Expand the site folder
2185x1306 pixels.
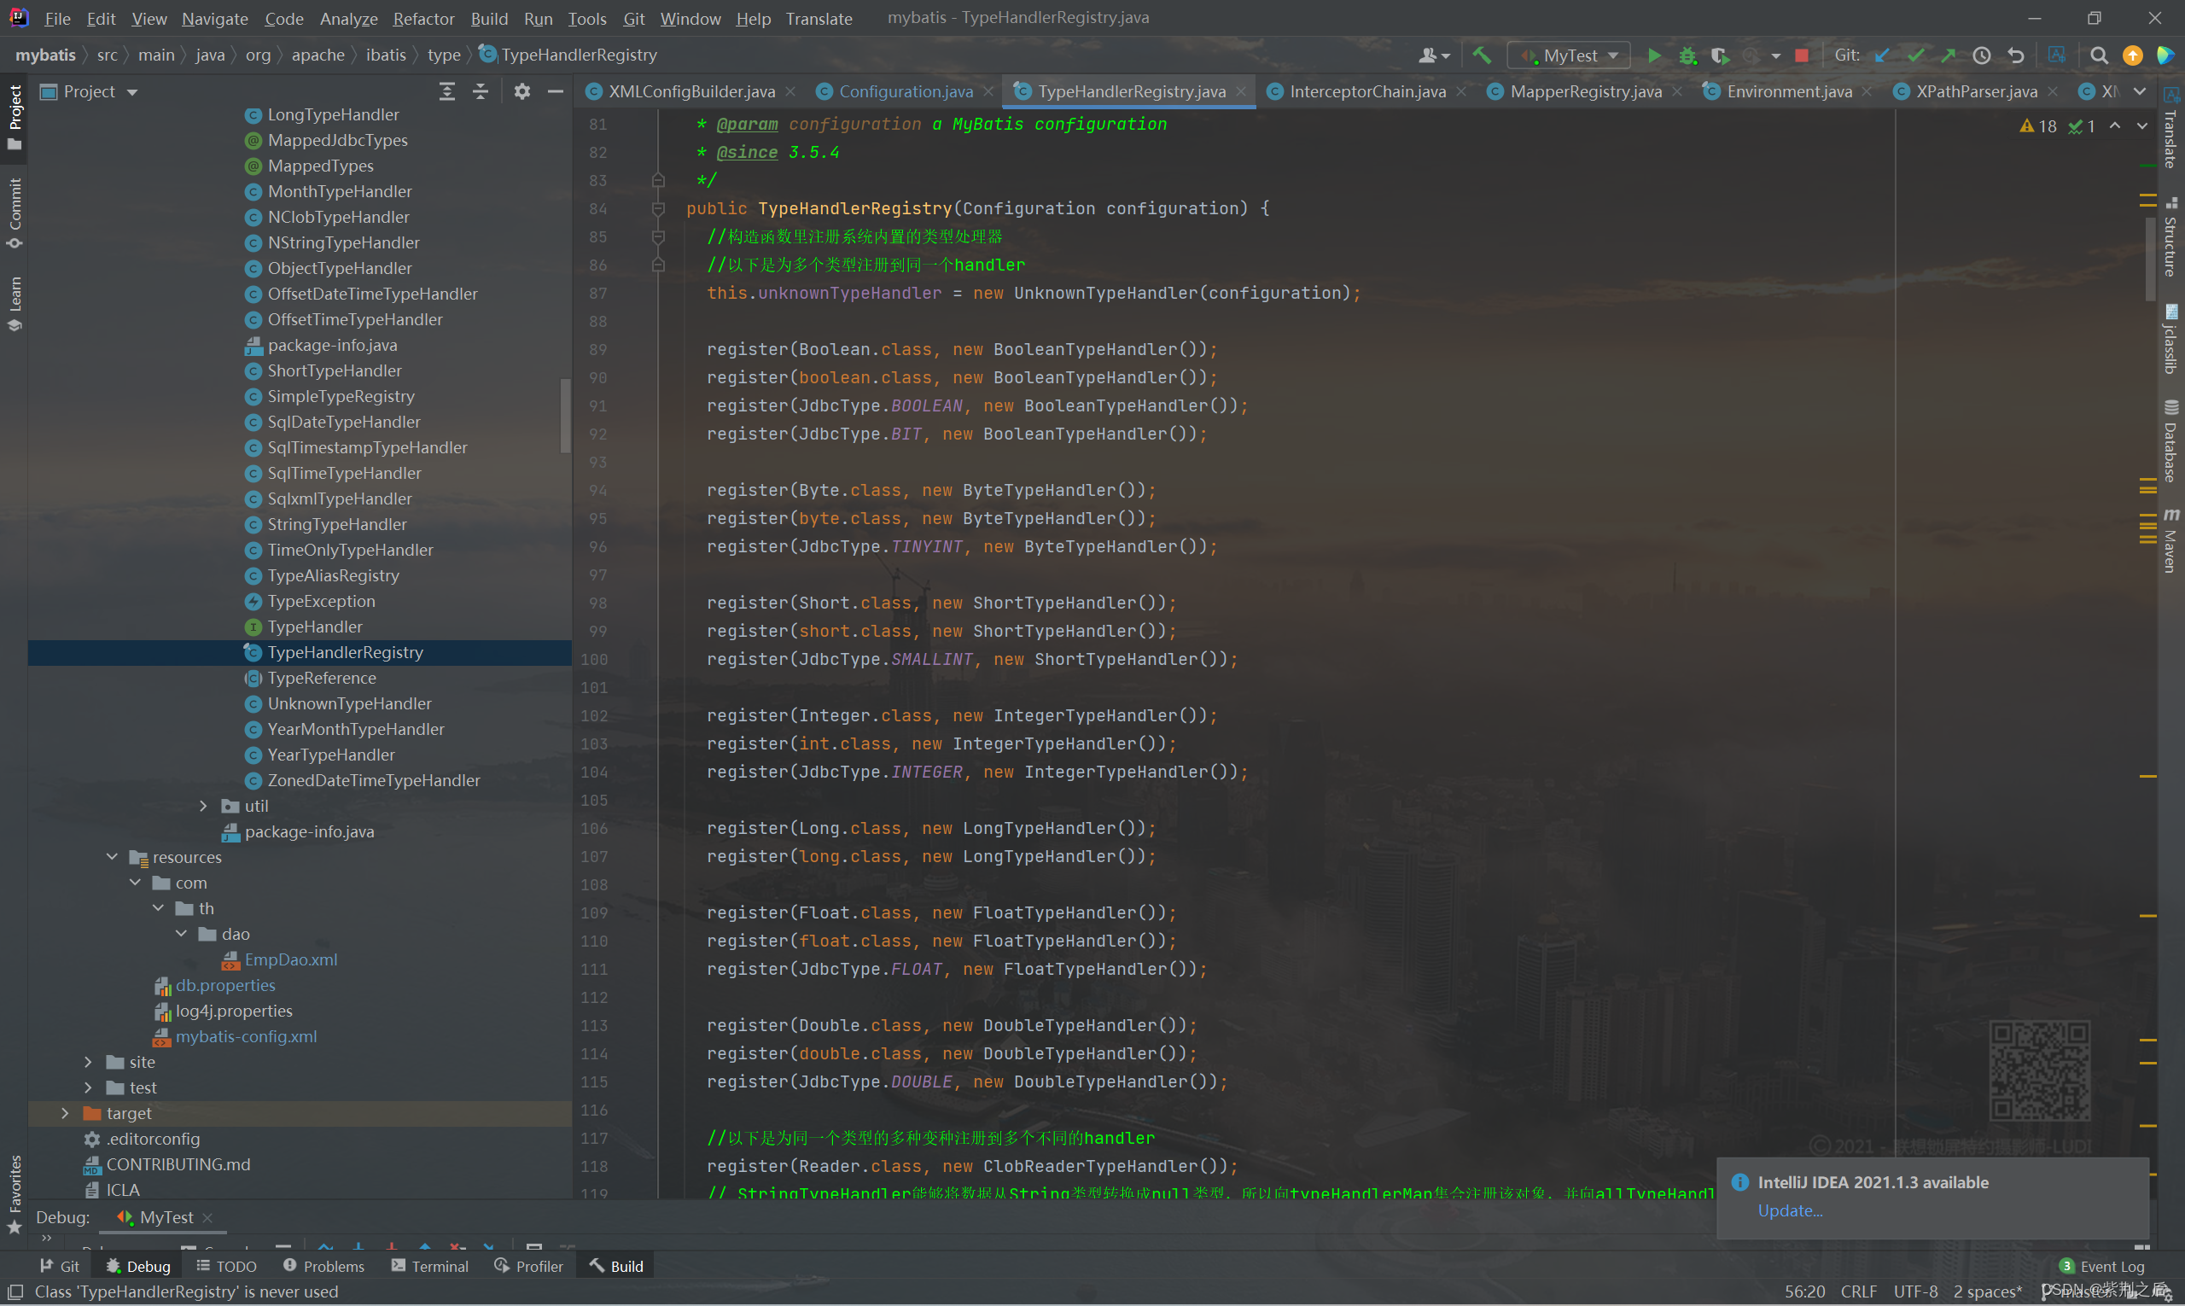pos(88,1062)
